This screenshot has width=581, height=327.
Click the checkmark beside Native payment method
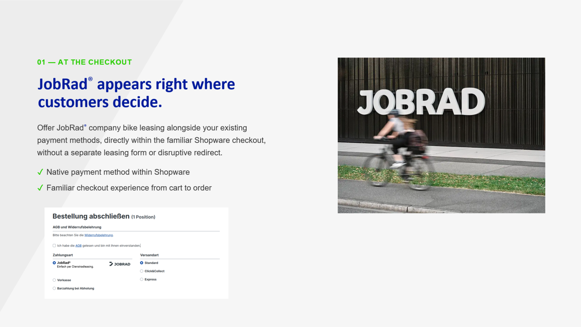pyautogui.click(x=40, y=172)
